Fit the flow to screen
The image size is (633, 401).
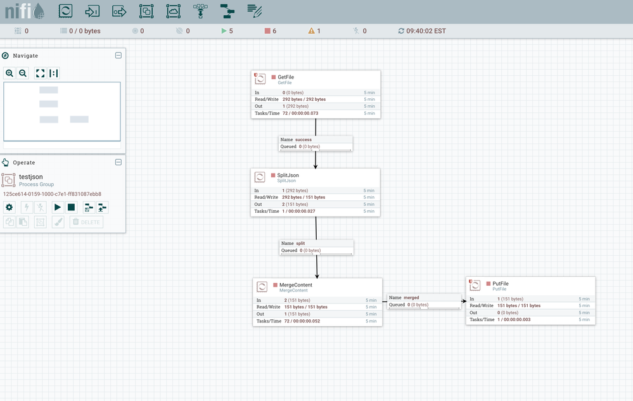(40, 73)
